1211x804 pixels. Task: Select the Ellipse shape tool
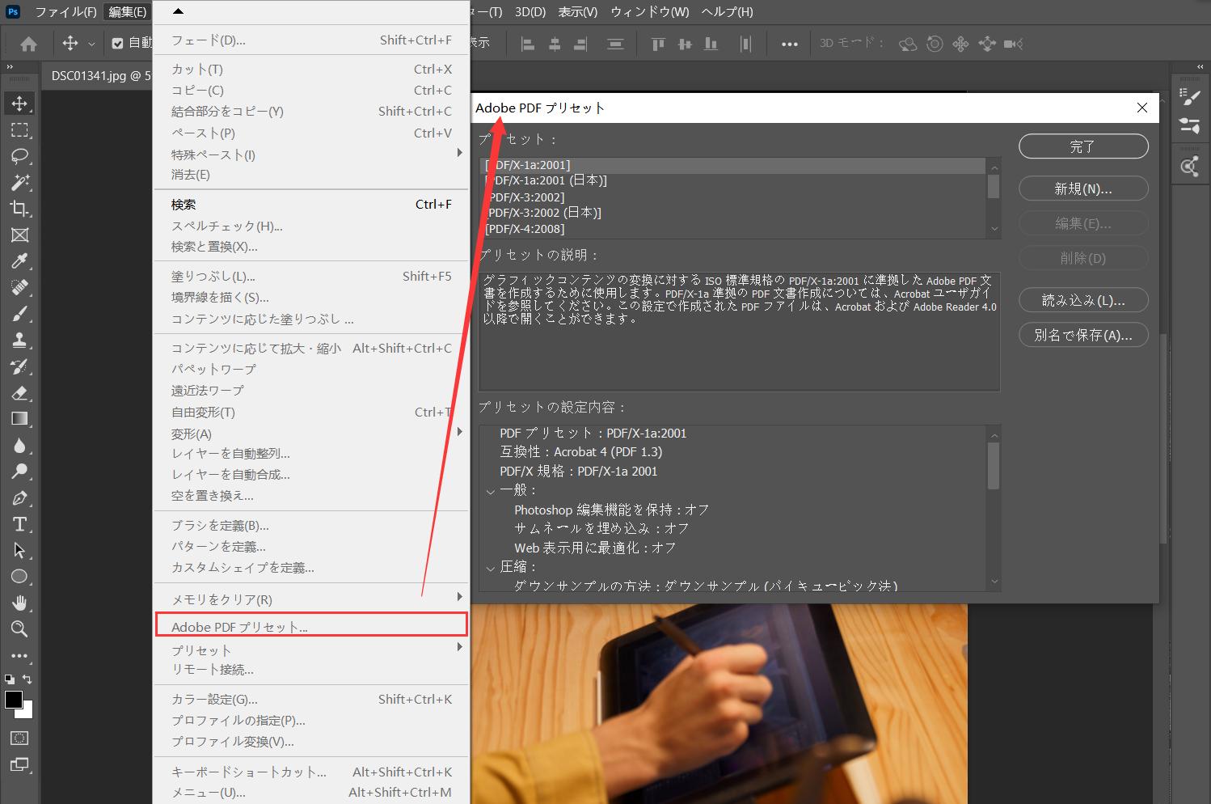pyautogui.click(x=19, y=577)
